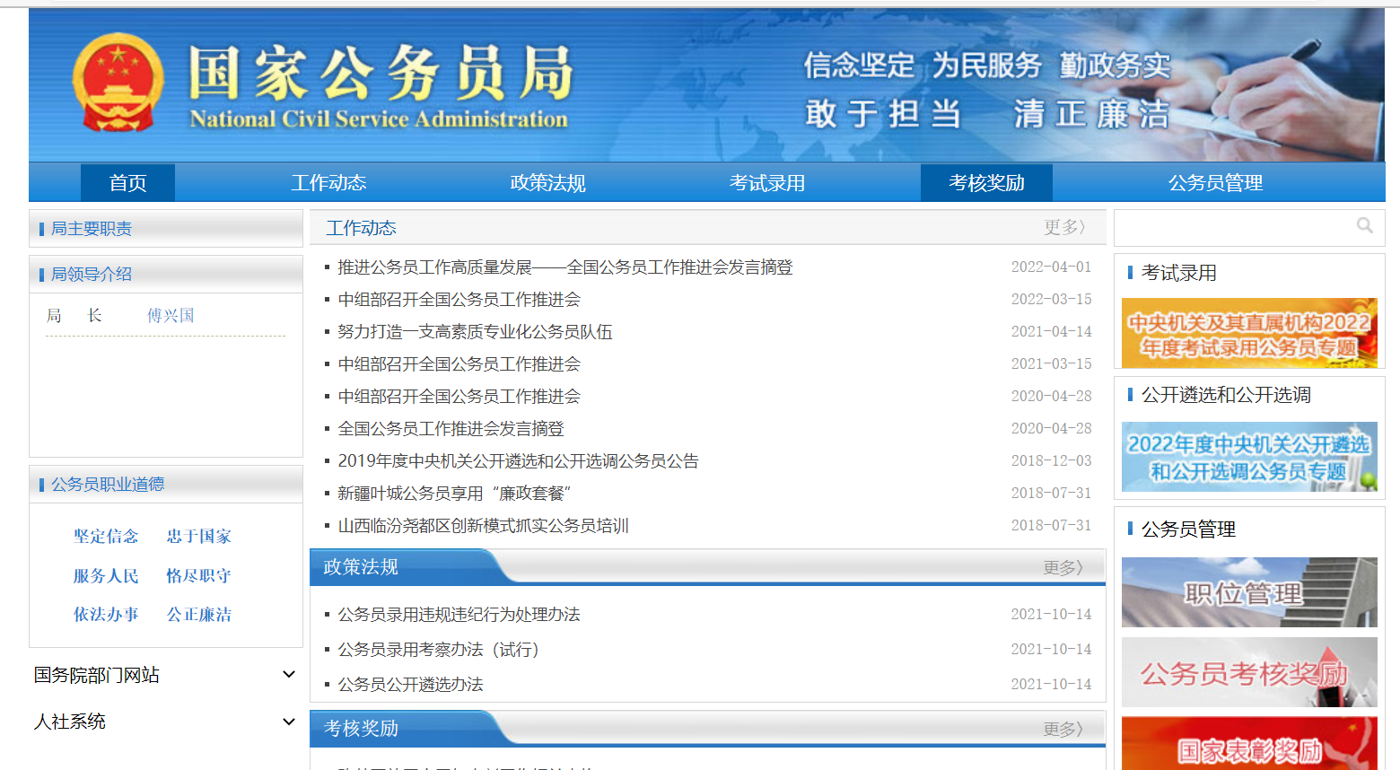Switch to the 考试录用 tab

767,182
